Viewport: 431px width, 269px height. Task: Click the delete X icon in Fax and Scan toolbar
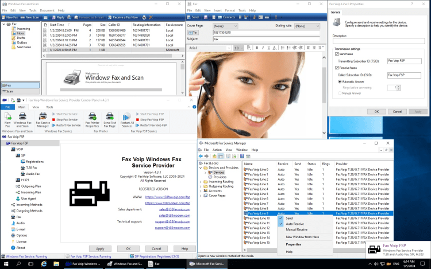(151, 17)
